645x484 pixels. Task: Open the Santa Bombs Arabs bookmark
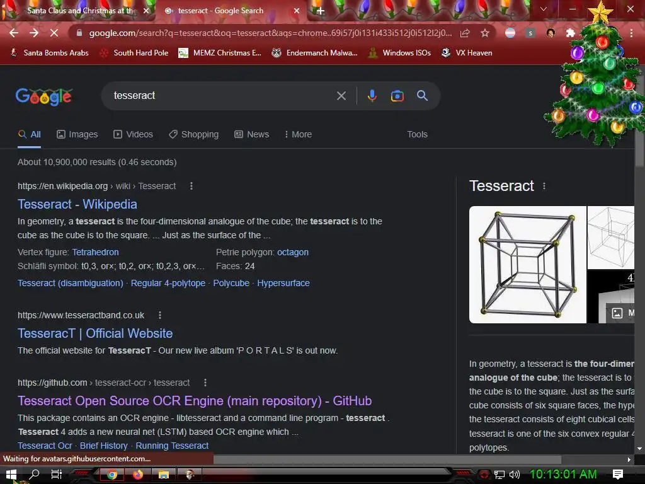(x=49, y=53)
